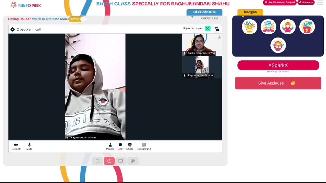Award the meditating figure badge
Viewport: 326px width, 183px height.
click(288, 27)
